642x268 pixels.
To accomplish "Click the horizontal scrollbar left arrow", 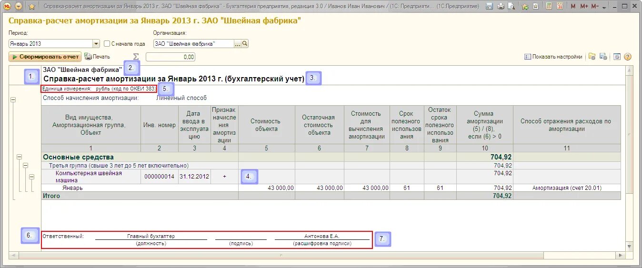I will 13,255.
